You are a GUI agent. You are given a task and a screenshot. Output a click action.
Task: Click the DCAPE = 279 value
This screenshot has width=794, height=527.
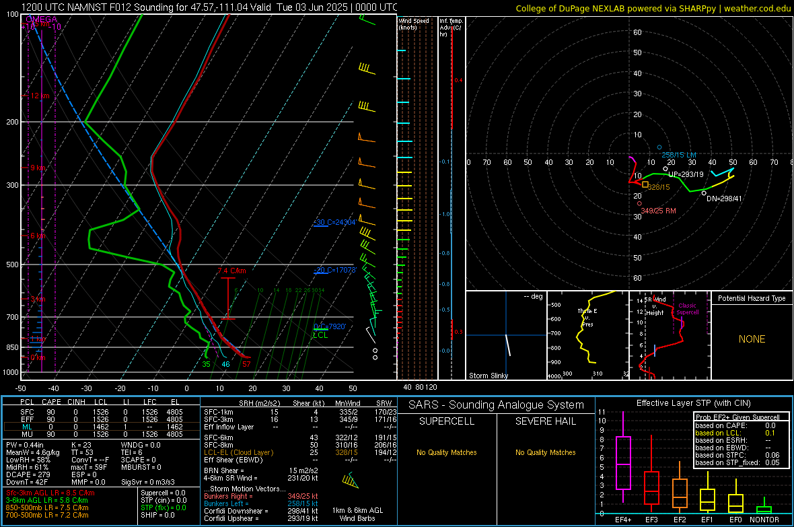(28, 475)
